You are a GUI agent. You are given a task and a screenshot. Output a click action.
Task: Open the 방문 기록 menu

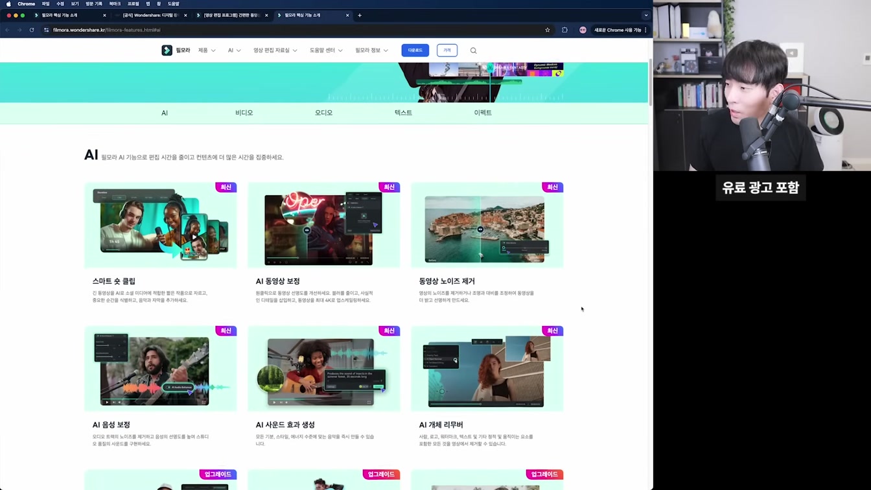(94, 4)
